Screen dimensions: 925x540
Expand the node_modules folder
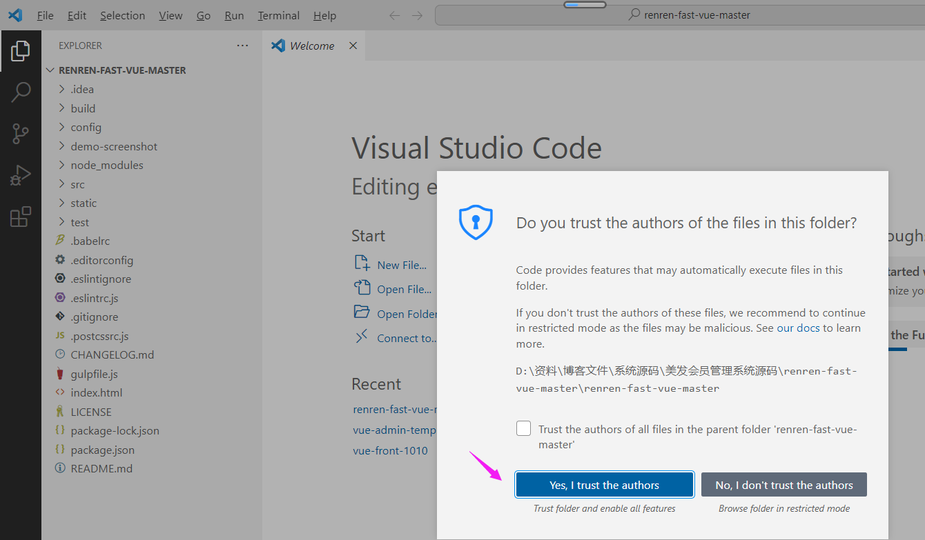pyautogui.click(x=61, y=165)
